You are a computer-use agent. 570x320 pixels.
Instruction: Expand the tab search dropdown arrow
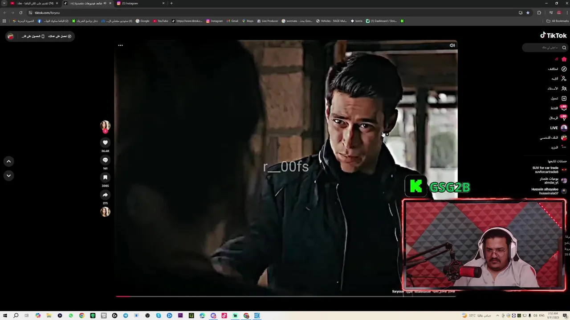pos(4,3)
